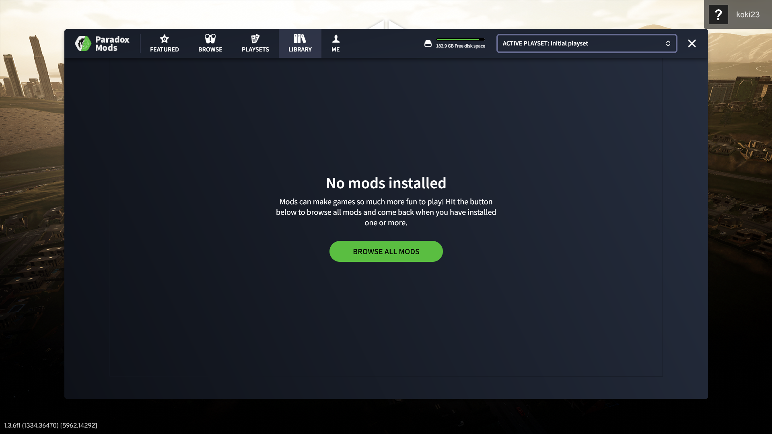772x434 pixels.
Task: Switch to the PLAYSETS tab label
Action: pyautogui.click(x=255, y=49)
